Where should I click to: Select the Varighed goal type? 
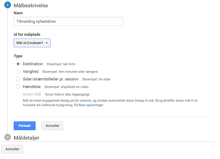[18, 72]
